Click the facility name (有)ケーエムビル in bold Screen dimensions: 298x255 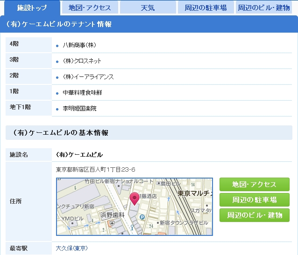(79, 155)
